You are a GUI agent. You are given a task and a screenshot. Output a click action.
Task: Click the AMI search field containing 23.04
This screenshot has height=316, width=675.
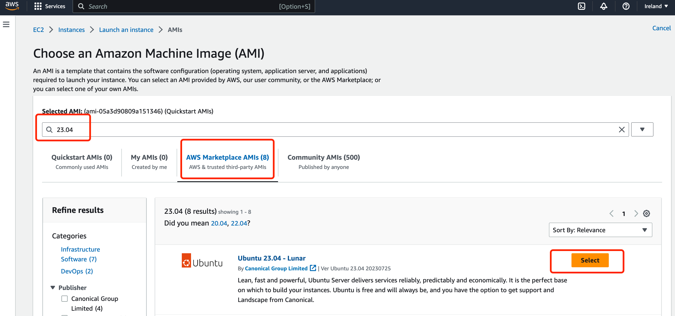pos(335,129)
